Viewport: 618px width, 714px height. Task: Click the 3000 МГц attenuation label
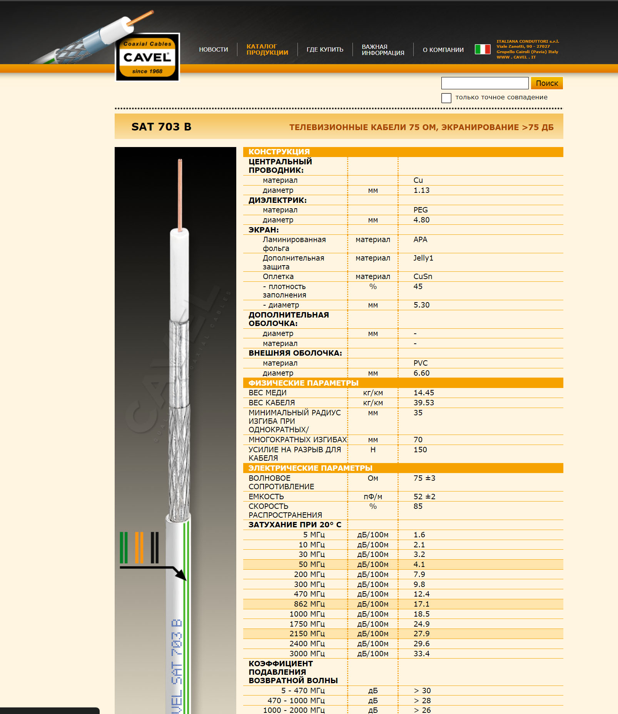coord(307,654)
